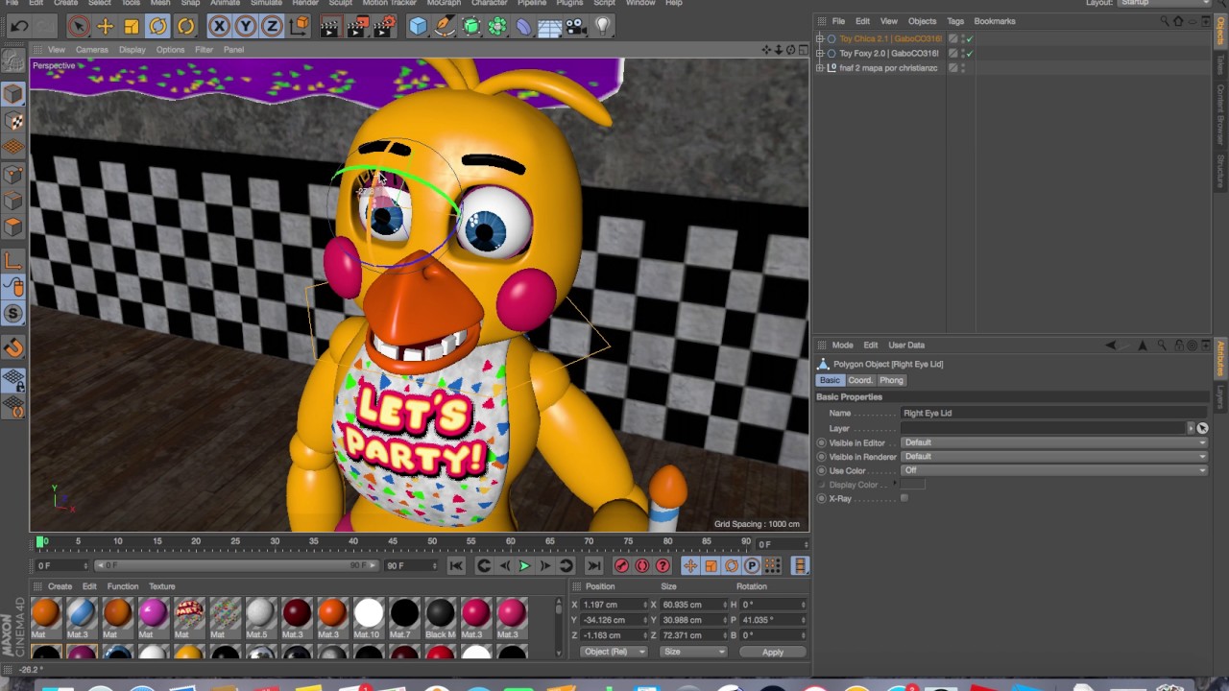This screenshot has height=691, width=1229.
Task: Add a Cube primitive object
Action: coord(418,27)
